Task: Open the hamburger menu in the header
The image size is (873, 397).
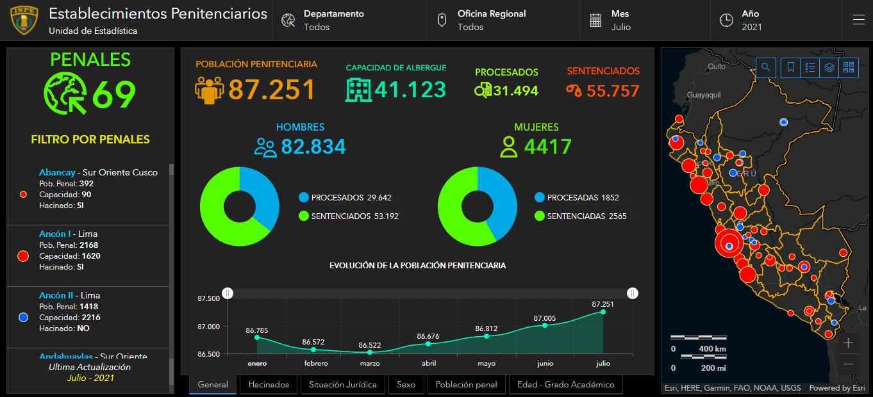Action: tap(858, 20)
